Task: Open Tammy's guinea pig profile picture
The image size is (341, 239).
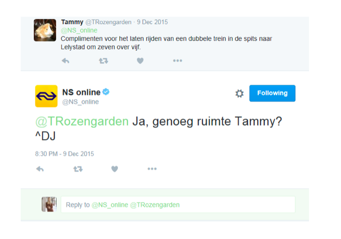Action: (x=45, y=30)
